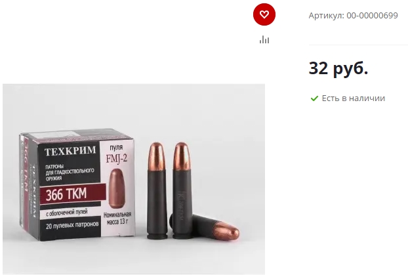Viewport: 408px width, 275px height.
Task: Click the пуля label above FMJ-2
Action: coord(116,148)
